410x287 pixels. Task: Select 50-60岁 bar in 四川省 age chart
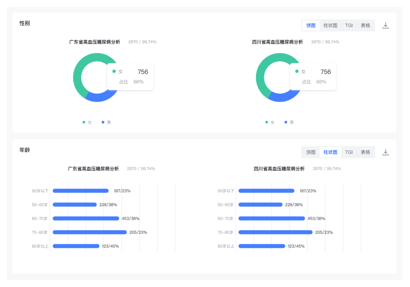click(260, 205)
